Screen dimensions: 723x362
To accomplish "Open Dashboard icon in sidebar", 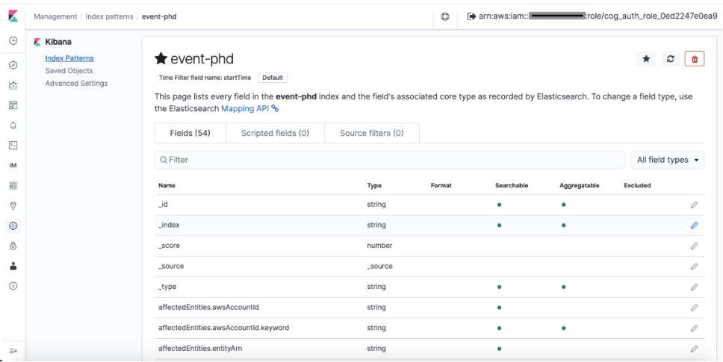I will click(x=13, y=105).
